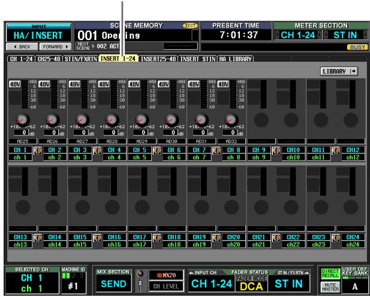Select the CH 1 channel label
This screenshot has height=297, width=370.
pyautogui.click(x=20, y=150)
